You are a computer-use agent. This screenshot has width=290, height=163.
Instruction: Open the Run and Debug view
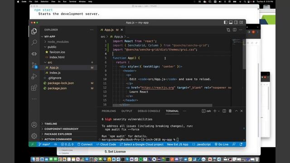(34, 77)
